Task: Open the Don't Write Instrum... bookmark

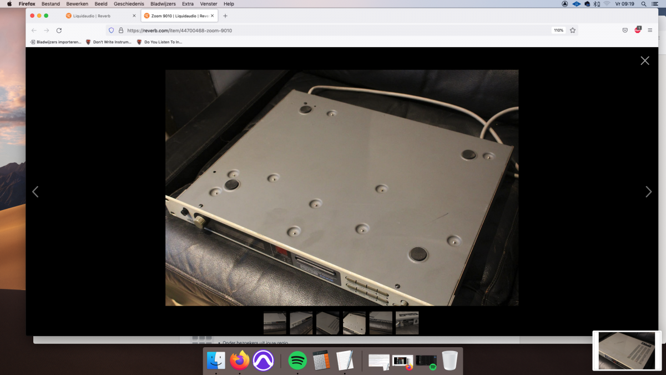Action: coord(108,42)
